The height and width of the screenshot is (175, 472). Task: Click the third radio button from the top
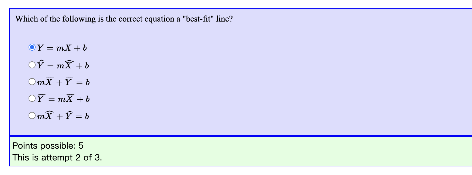click(x=32, y=81)
